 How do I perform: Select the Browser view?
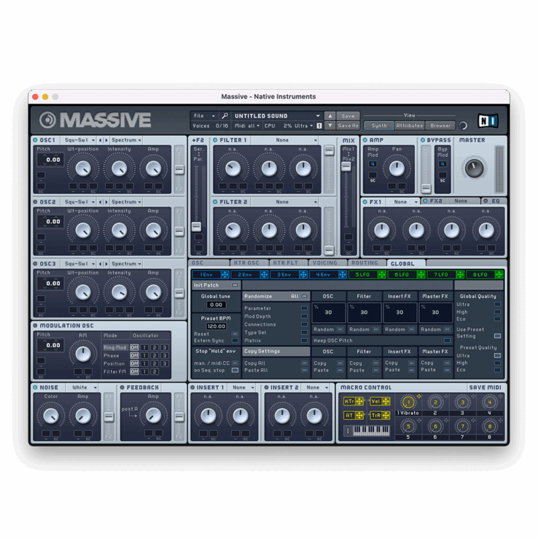coord(440,126)
